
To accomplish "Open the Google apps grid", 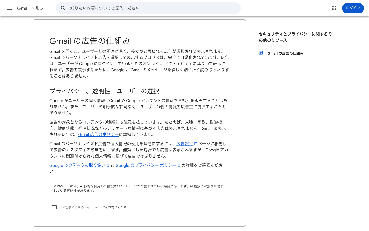I will [334, 8].
